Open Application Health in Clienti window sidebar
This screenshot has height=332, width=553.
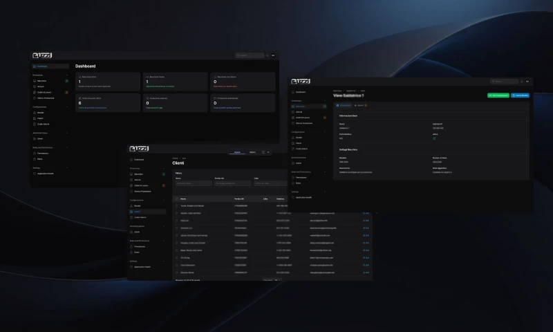click(x=147, y=267)
